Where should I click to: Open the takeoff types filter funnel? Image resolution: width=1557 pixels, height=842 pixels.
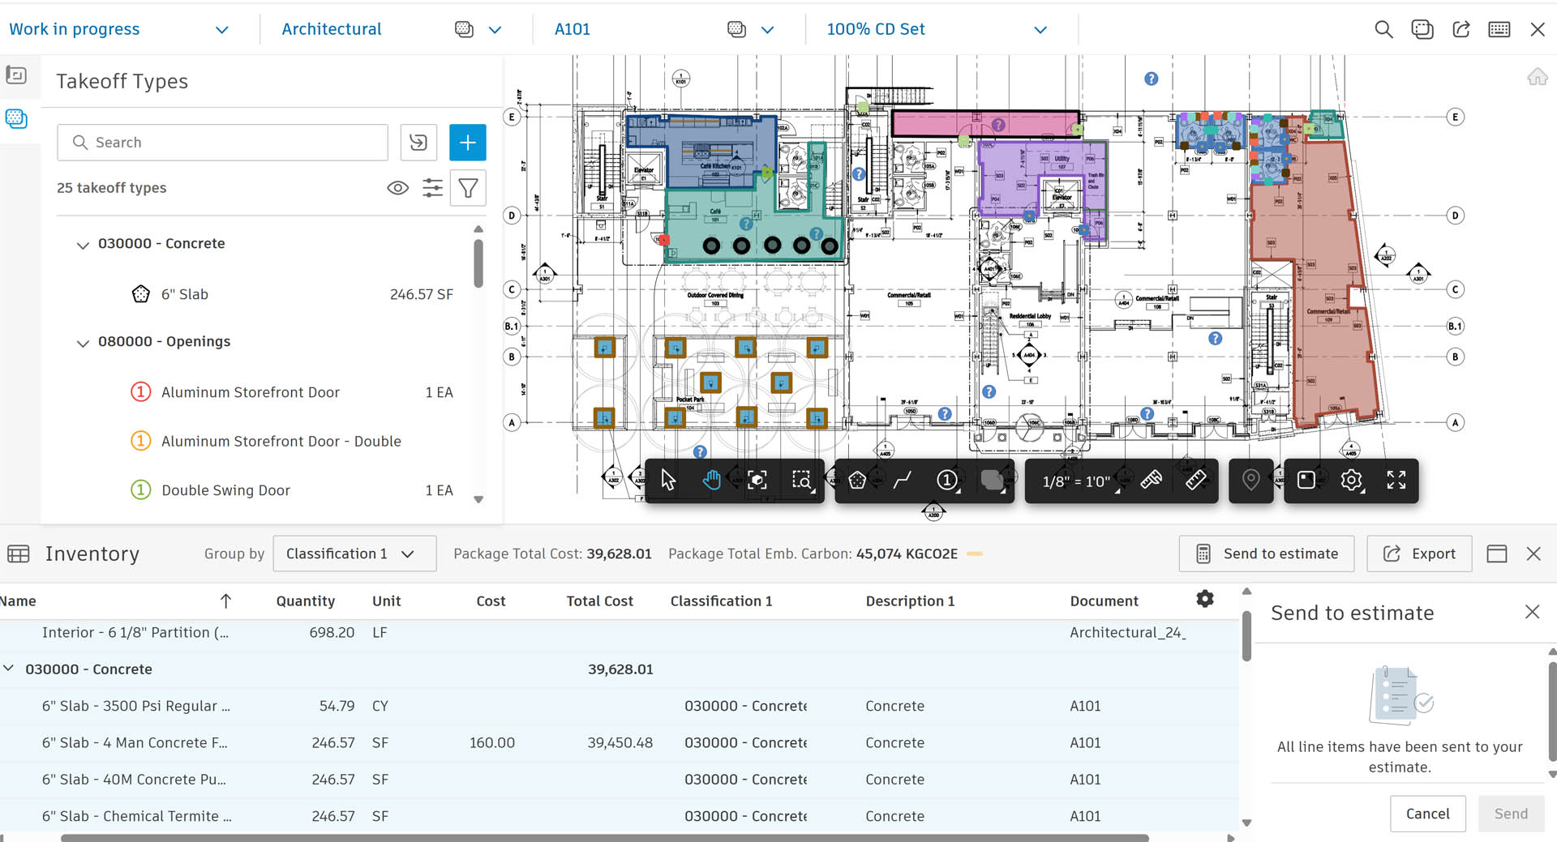click(x=468, y=188)
